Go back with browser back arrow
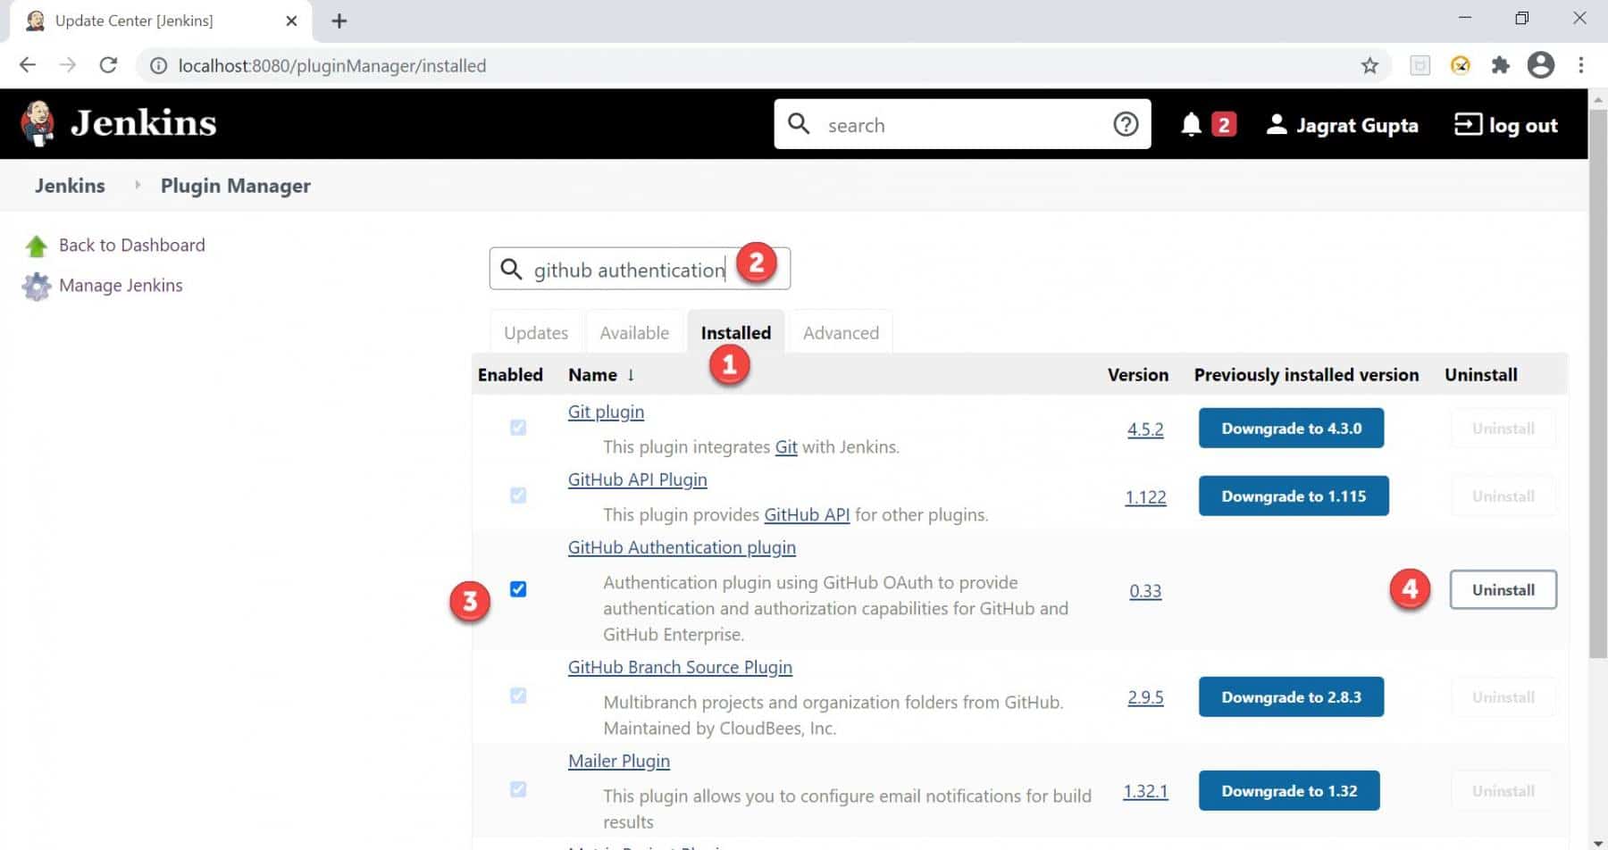 (28, 65)
